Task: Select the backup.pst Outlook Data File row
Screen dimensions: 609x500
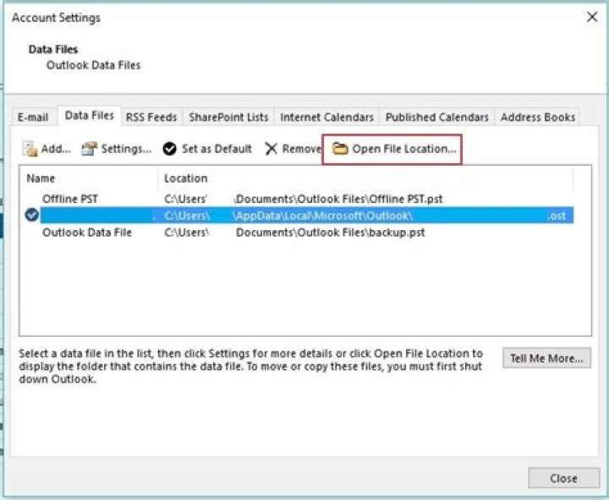Action: 307,233
